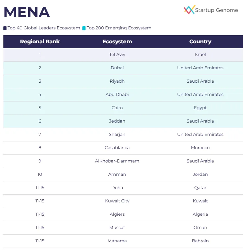
Task: Select the Doha ecosystem cell
Action: [x=117, y=188]
